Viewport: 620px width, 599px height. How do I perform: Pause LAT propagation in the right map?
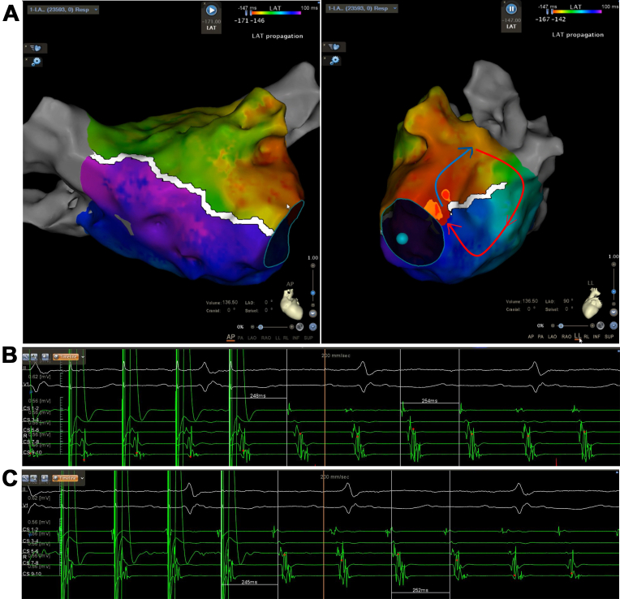click(x=511, y=9)
